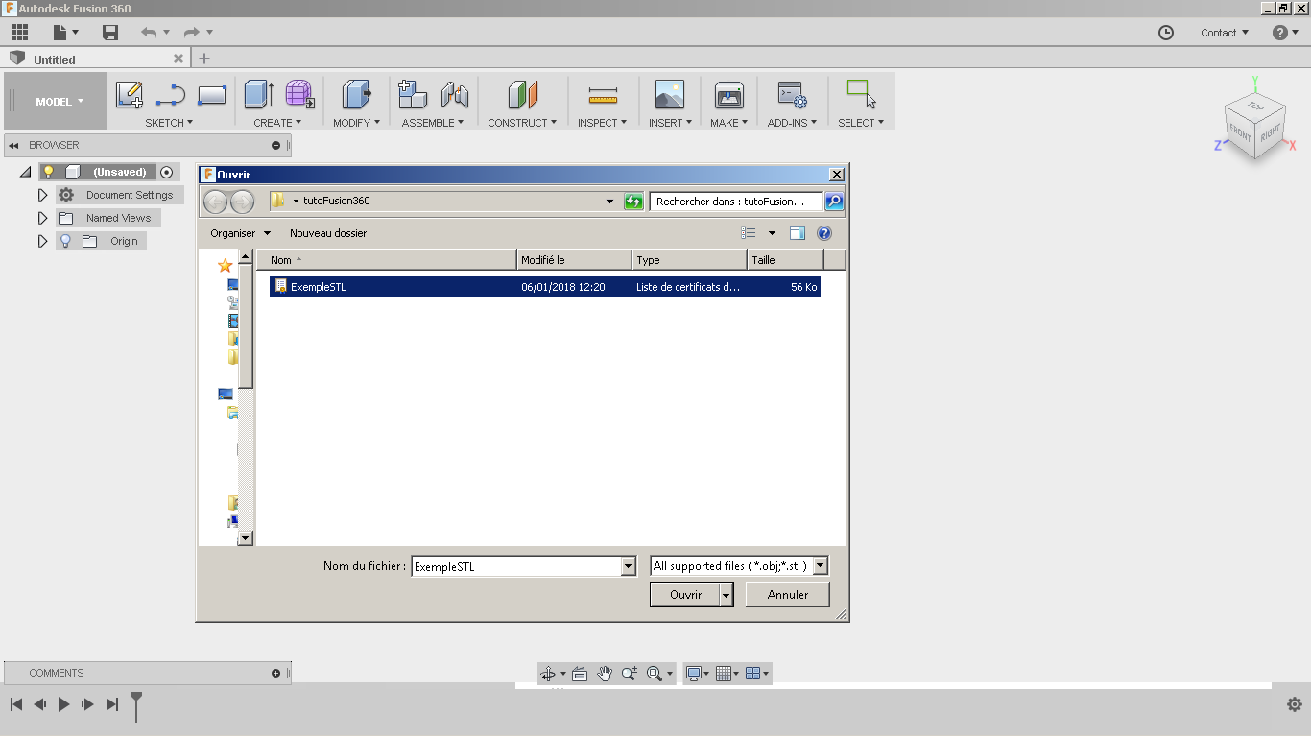1311x737 pixels.
Task: Open the view mode dropdown arrow in dialog
Action: click(772, 233)
